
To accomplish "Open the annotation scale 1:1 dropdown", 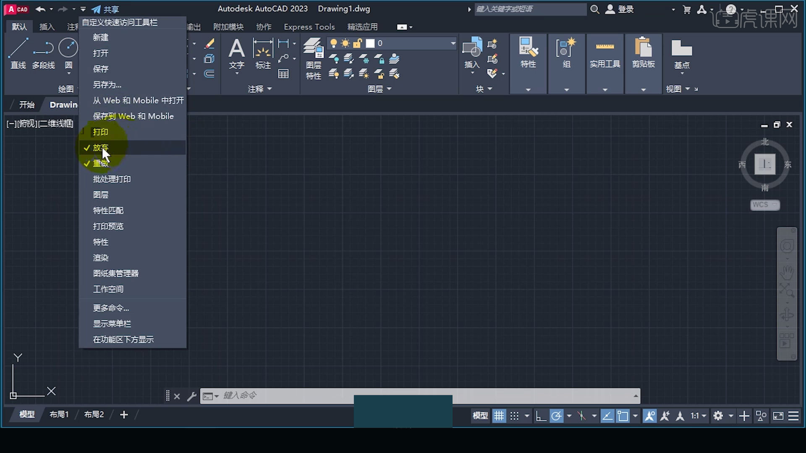I will [699, 416].
